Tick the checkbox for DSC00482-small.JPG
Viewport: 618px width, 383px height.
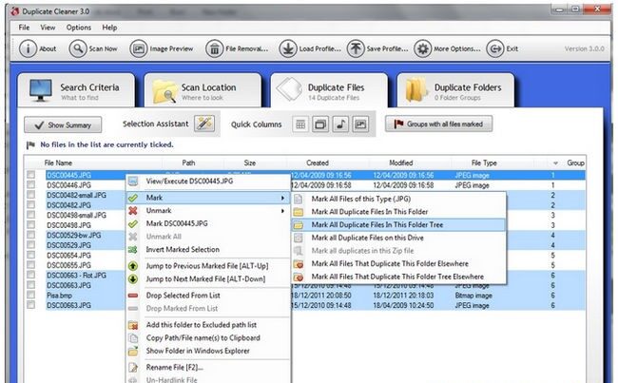pos(30,195)
